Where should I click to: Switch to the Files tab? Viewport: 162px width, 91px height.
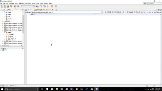[10, 10]
